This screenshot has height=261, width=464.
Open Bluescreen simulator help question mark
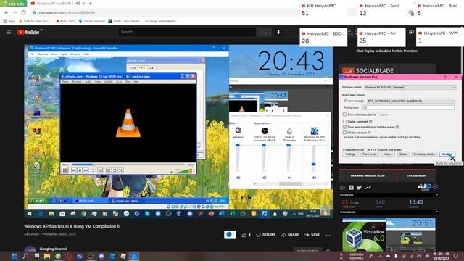click(445, 77)
